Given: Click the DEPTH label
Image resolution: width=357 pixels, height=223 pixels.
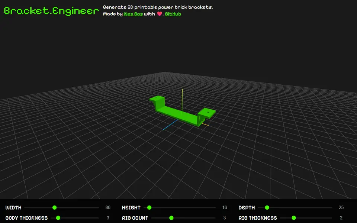Looking at the screenshot, I should pos(247,207).
